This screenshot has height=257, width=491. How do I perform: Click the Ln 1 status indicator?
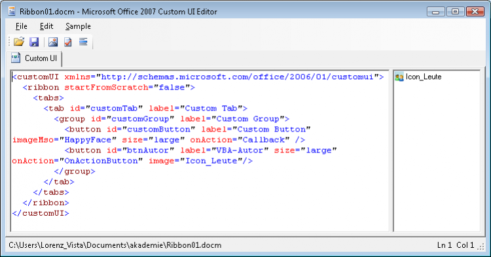click(x=445, y=245)
